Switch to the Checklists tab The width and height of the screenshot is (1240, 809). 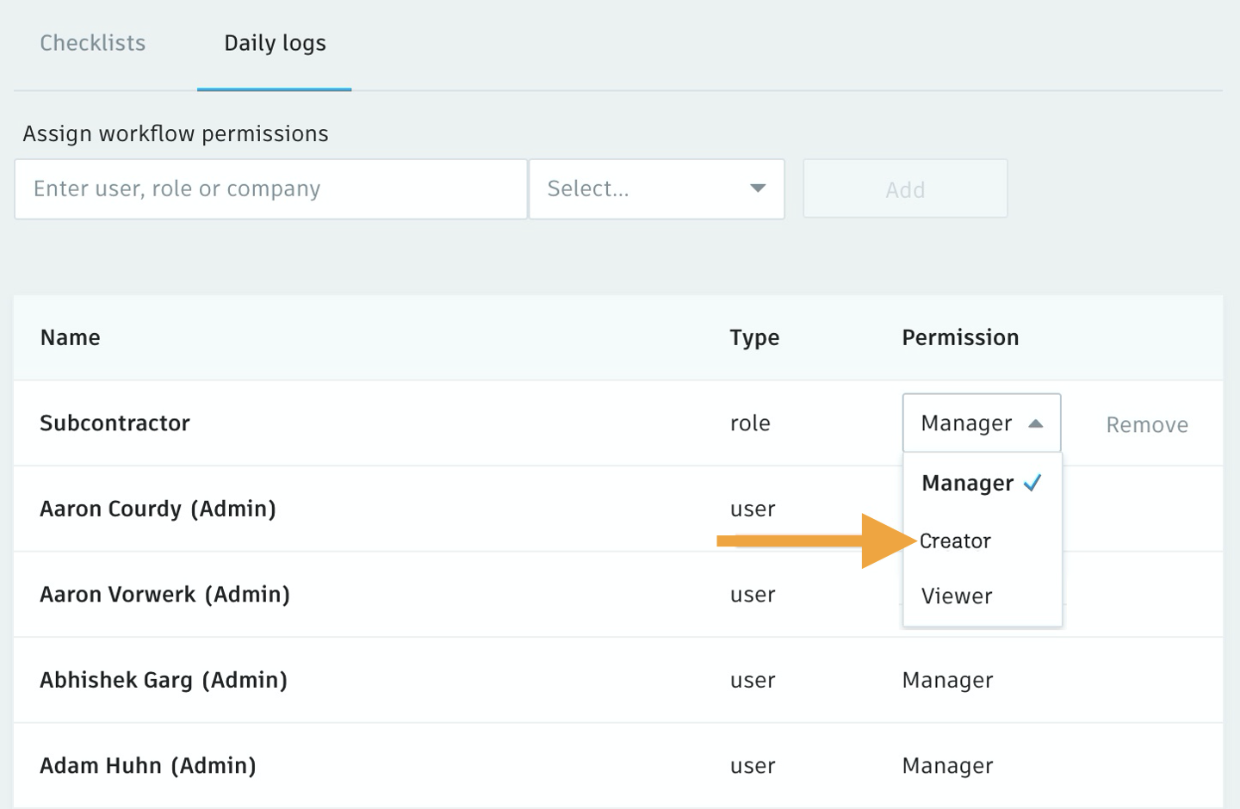click(92, 43)
